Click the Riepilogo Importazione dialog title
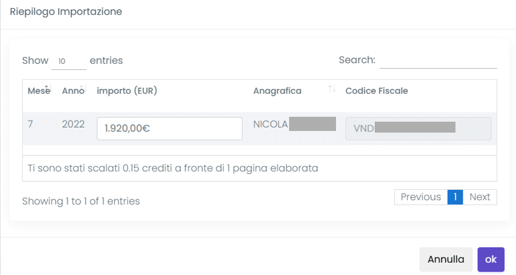516x275 pixels. pyautogui.click(x=66, y=11)
